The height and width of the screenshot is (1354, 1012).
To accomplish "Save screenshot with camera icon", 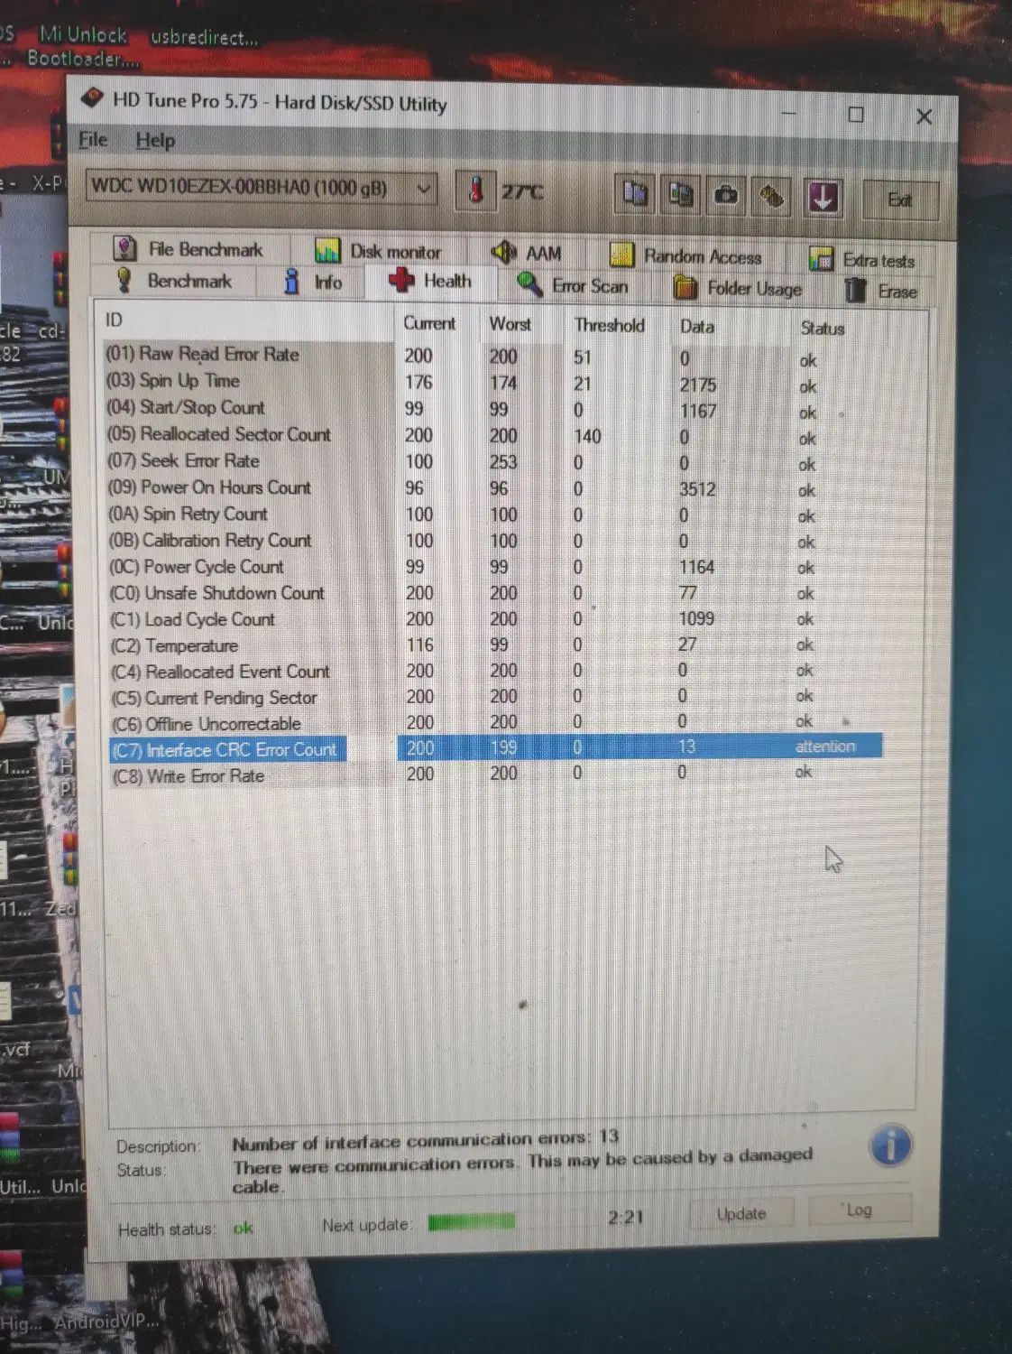I will (726, 195).
